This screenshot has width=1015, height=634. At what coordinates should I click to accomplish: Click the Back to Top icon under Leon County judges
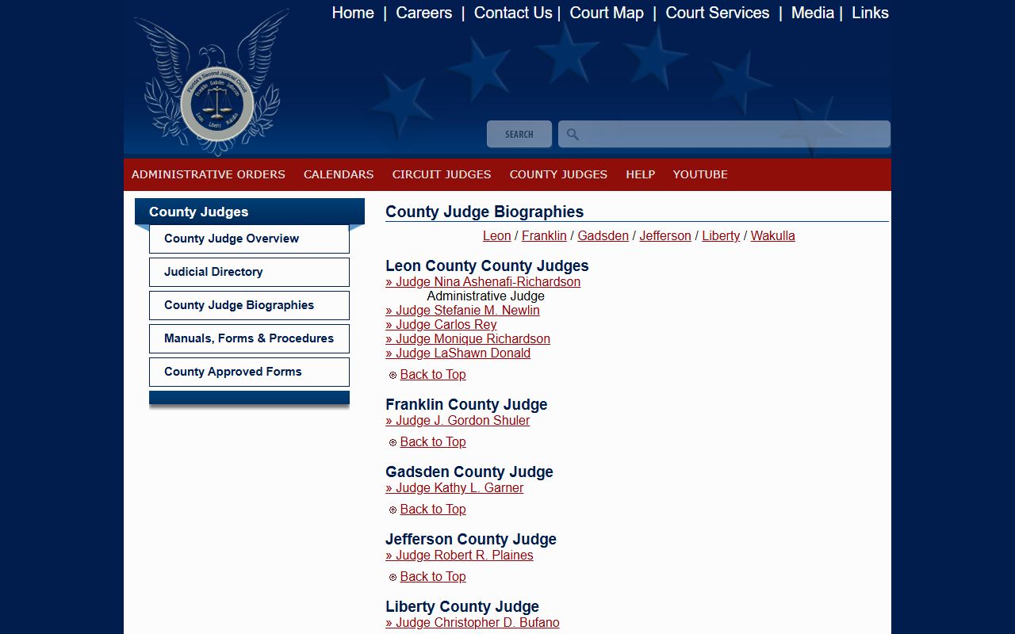pos(393,375)
